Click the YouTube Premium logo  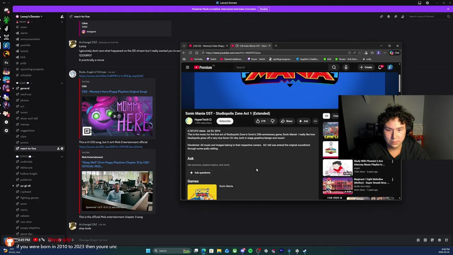coord(203,67)
